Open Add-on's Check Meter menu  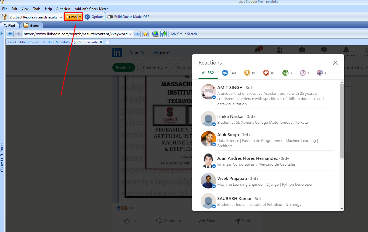pos(91,9)
